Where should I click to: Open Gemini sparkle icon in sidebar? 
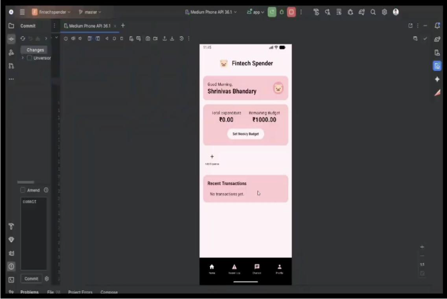437,79
